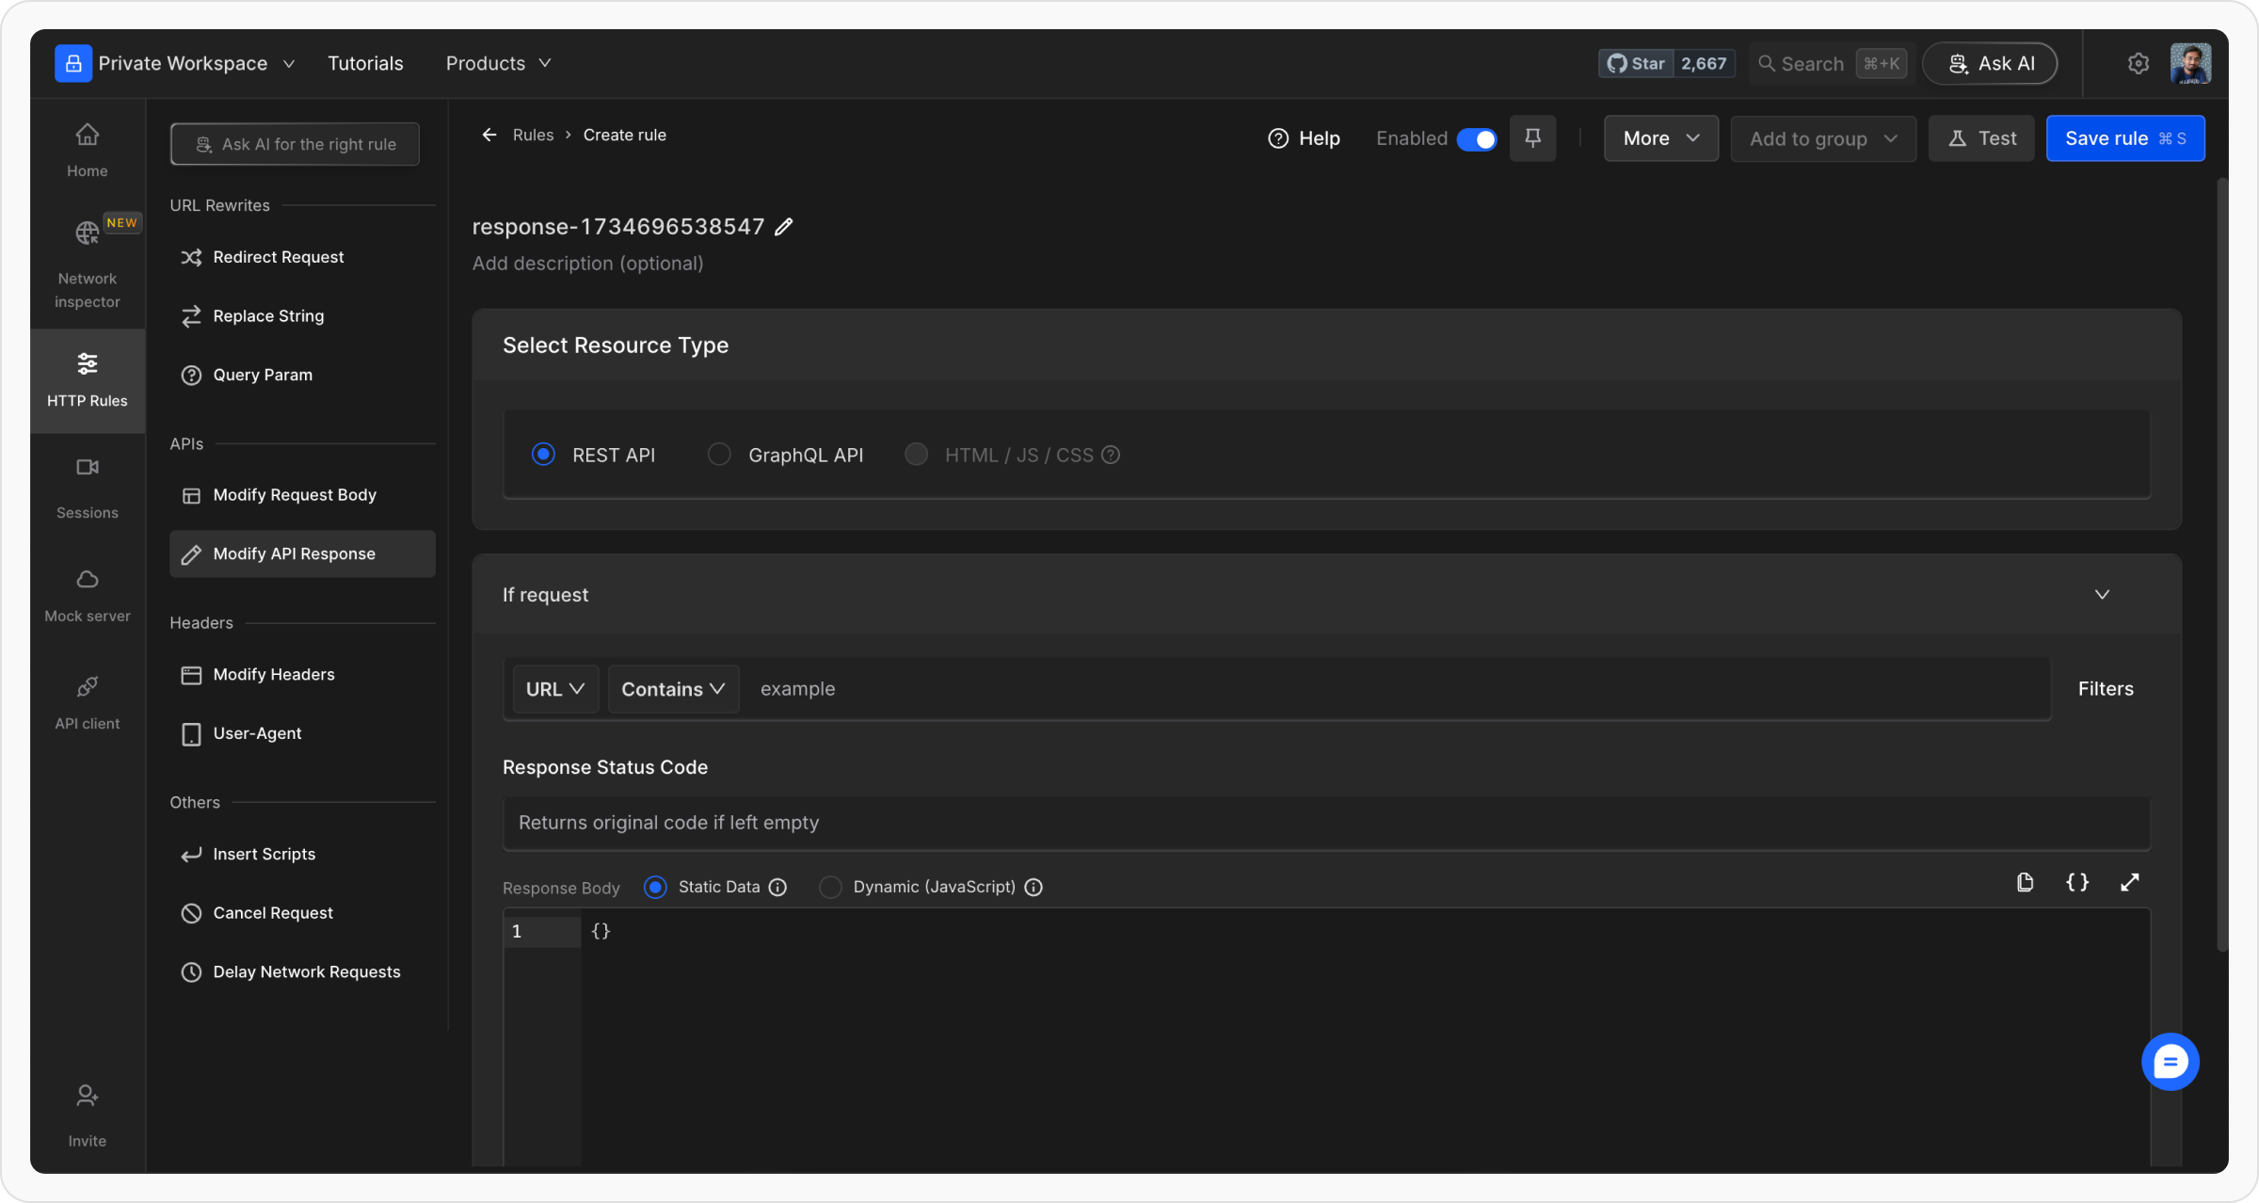
Task: Open the Contains operator dropdown
Action: click(x=673, y=689)
